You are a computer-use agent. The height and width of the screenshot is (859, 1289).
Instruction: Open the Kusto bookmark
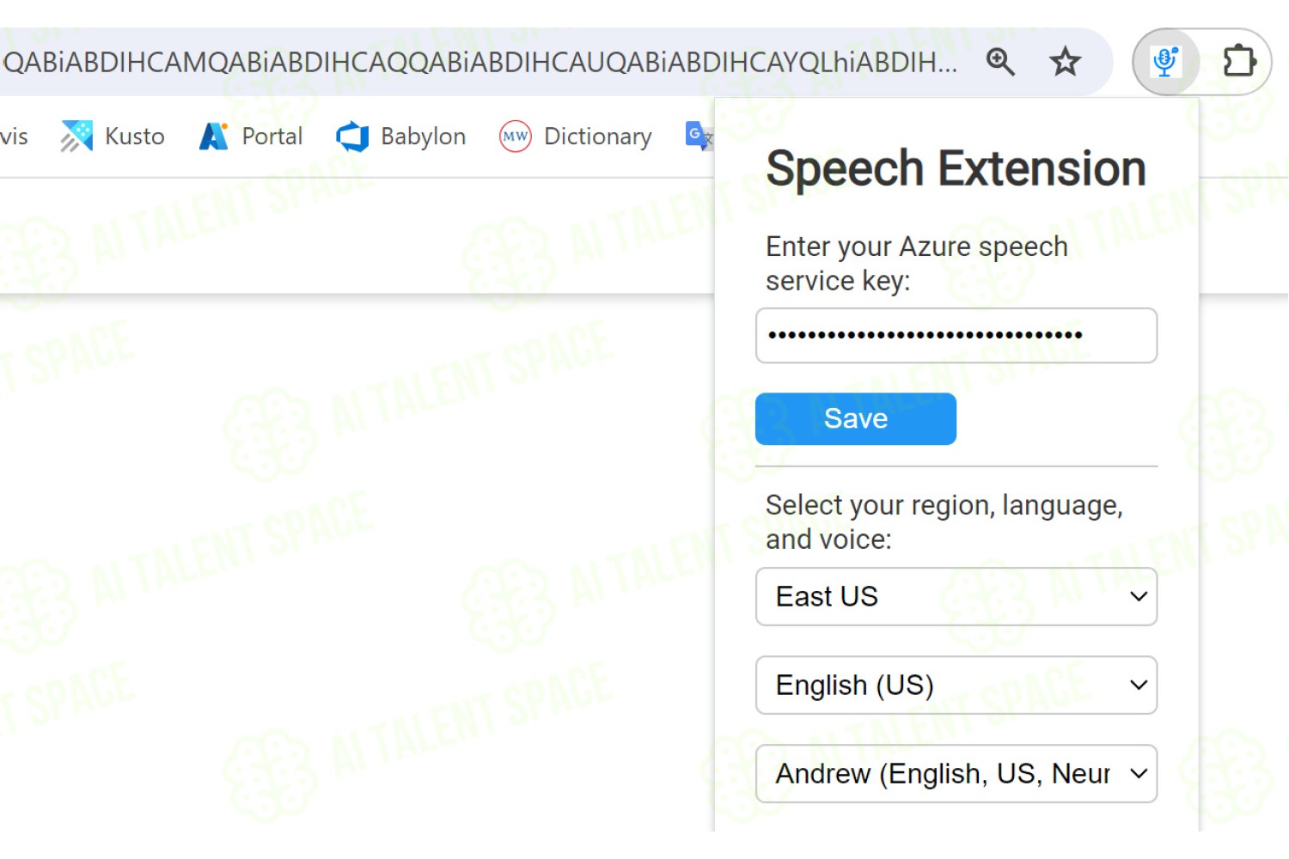[113, 137]
